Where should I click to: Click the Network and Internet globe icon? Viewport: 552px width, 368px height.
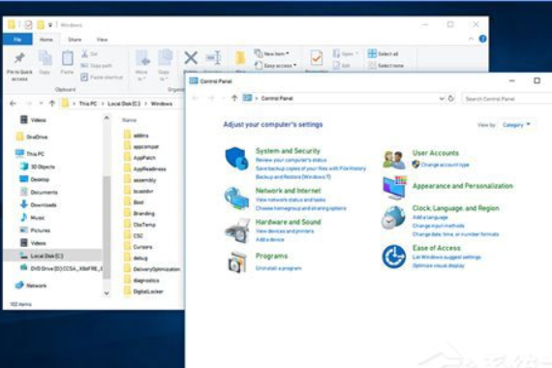point(236,199)
